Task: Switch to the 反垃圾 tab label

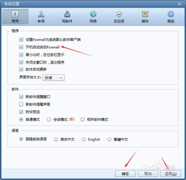Action: 119,21
